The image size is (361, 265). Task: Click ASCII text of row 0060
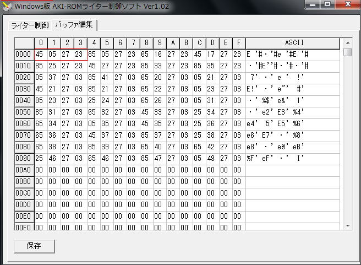[x=293, y=124]
